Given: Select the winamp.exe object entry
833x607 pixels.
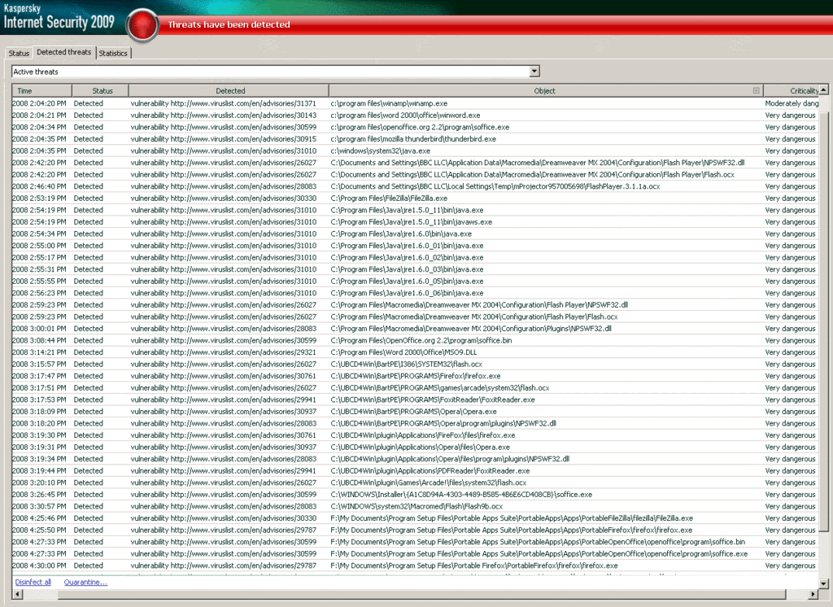Looking at the screenshot, I should 389,103.
